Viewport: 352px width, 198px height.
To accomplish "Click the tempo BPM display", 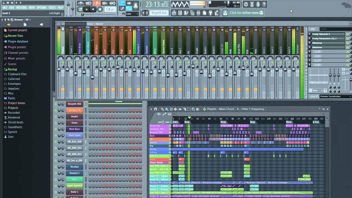I will point(110,9).
